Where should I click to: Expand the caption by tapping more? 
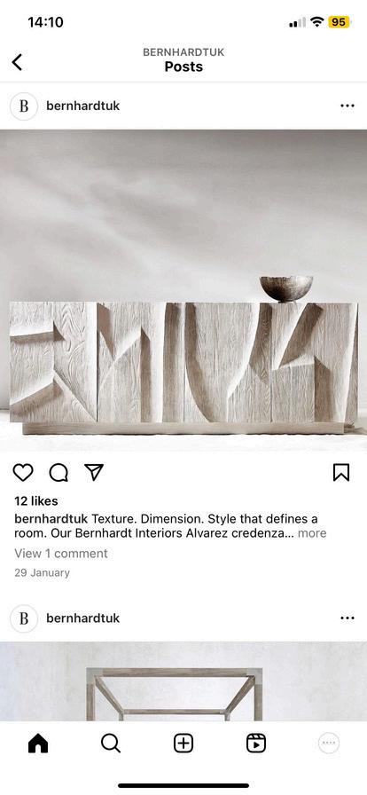point(312,533)
